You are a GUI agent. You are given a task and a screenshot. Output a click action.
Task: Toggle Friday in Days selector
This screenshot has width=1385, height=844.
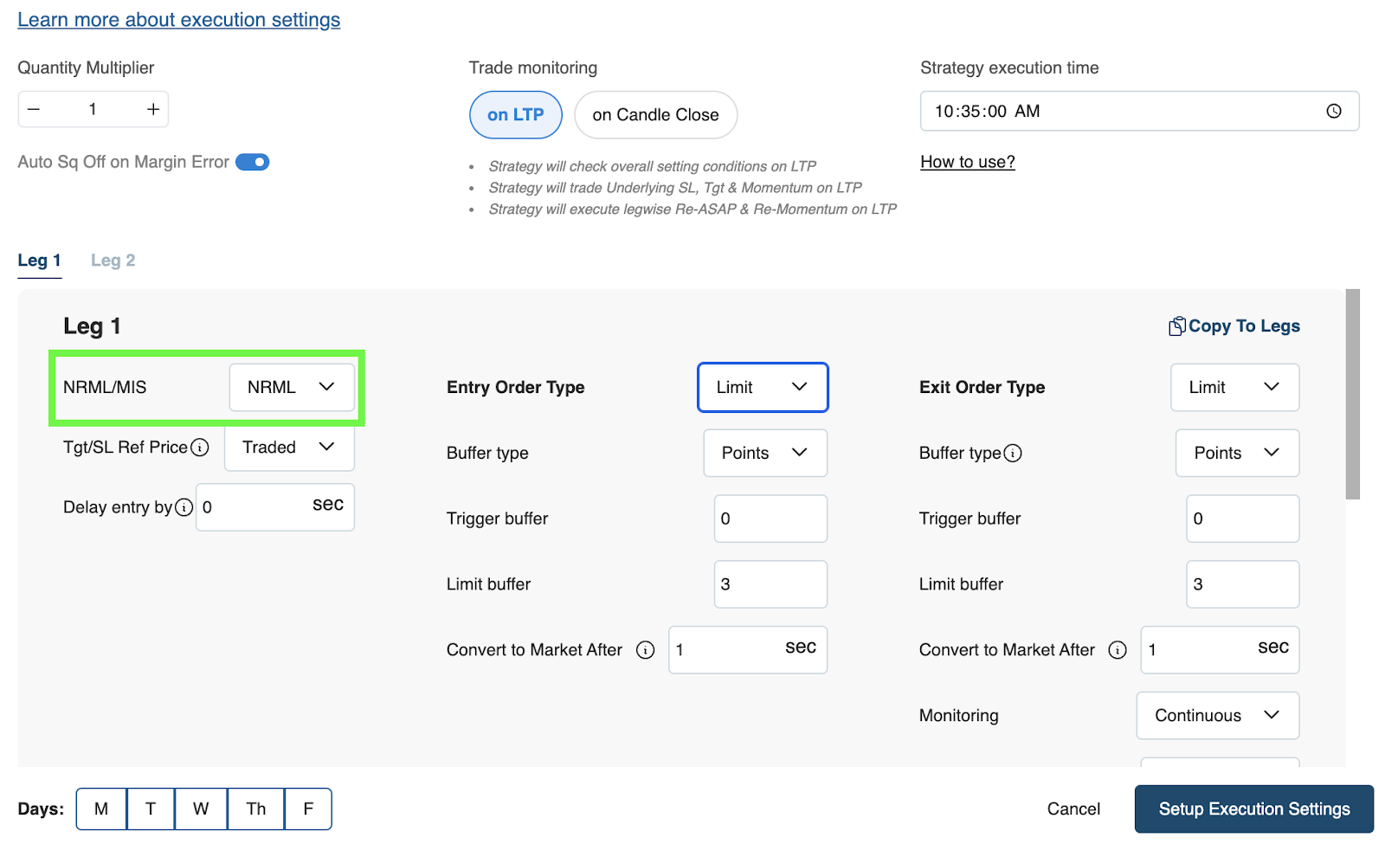pyautogui.click(x=308, y=809)
